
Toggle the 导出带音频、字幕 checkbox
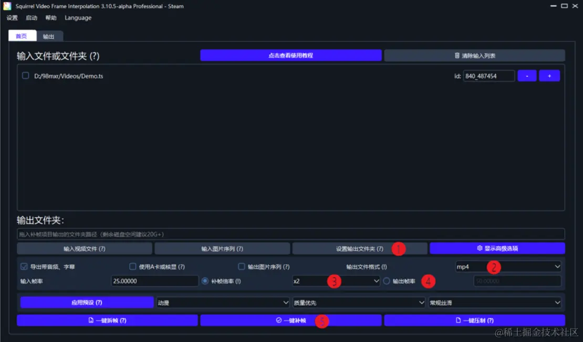(x=24, y=266)
